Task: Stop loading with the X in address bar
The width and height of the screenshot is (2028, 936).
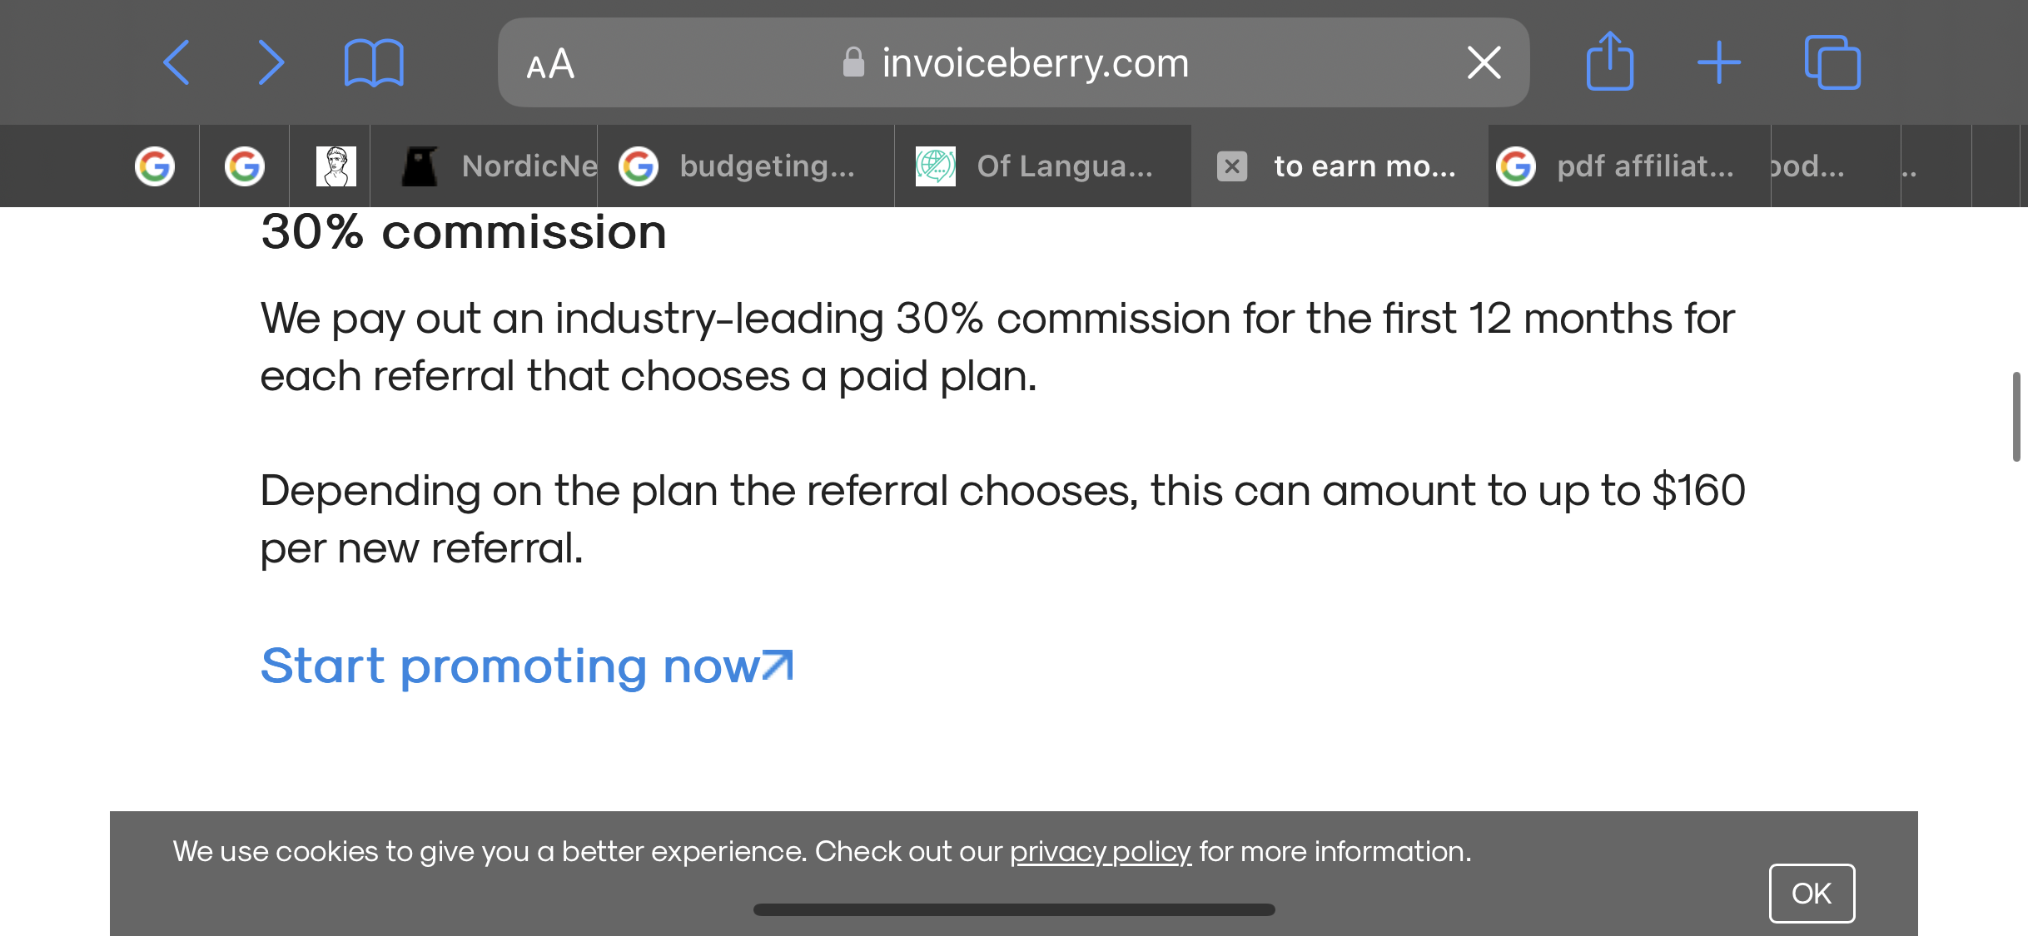Action: [x=1484, y=62]
